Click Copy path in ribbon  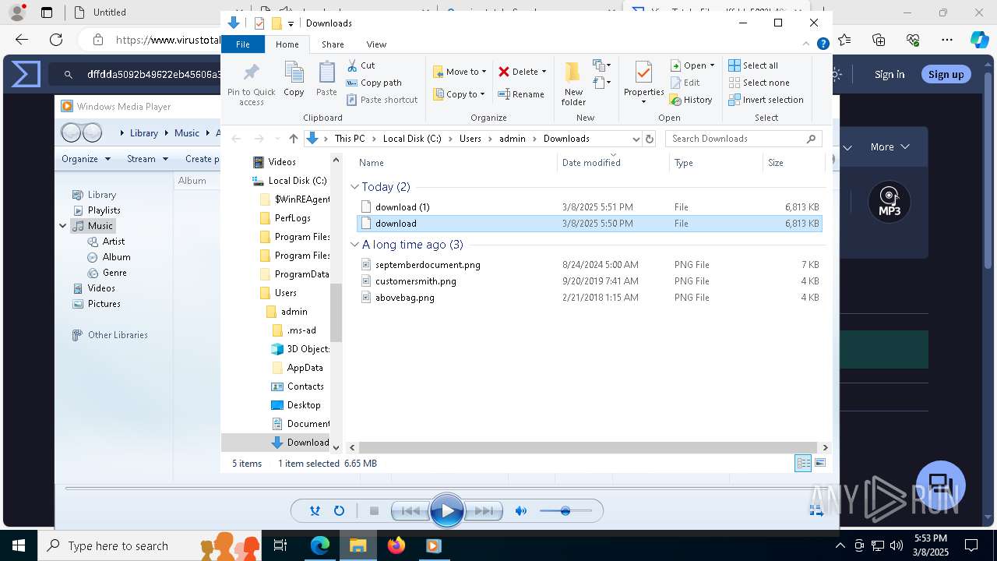(374, 83)
